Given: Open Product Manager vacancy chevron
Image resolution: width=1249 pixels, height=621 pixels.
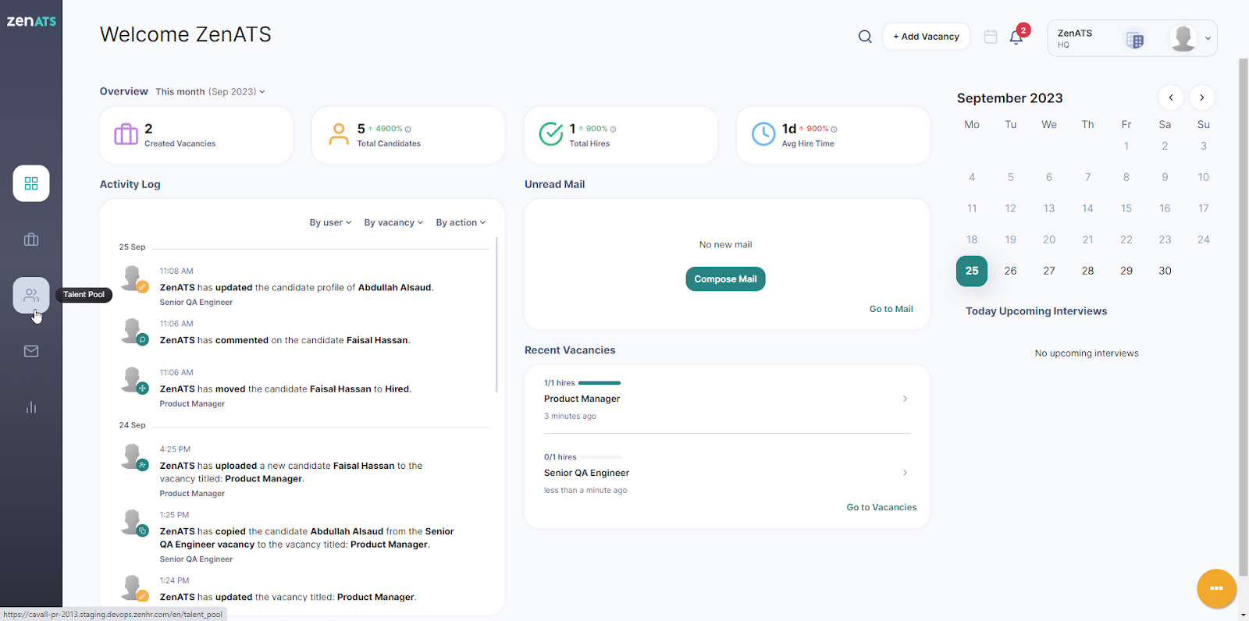Looking at the screenshot, I should click(905, 399).
